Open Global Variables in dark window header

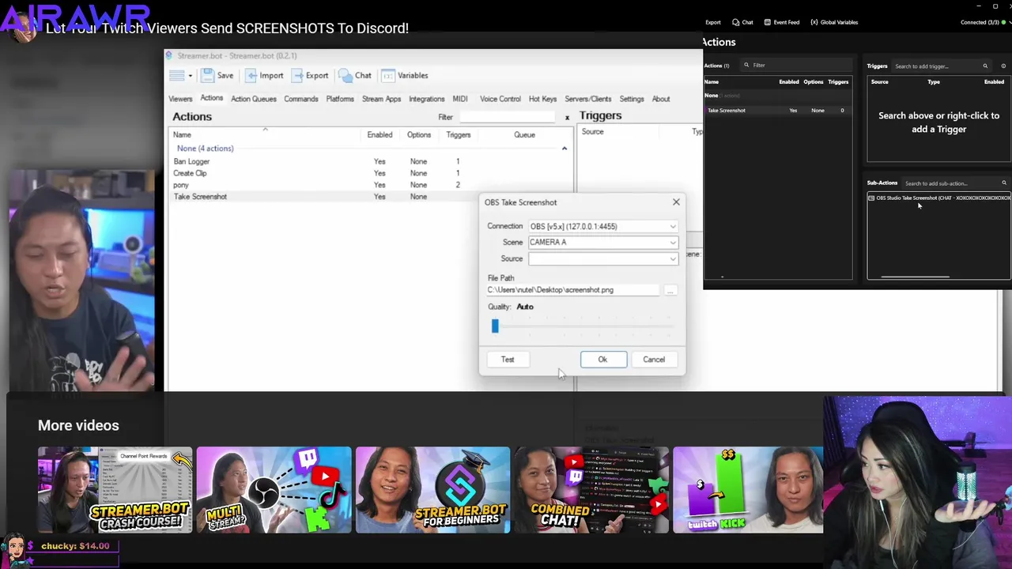[x=834, y=22]
